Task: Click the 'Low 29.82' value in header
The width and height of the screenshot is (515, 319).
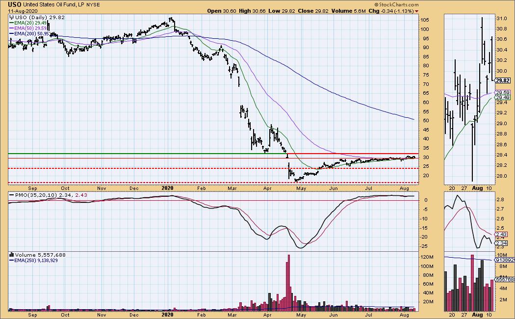Action: click(x=282, y=11)
